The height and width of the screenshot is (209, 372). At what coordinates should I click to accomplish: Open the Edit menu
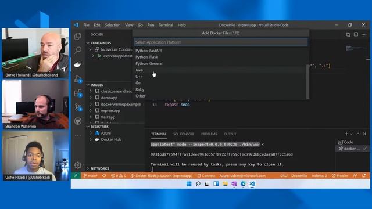[x=97, y=25]
